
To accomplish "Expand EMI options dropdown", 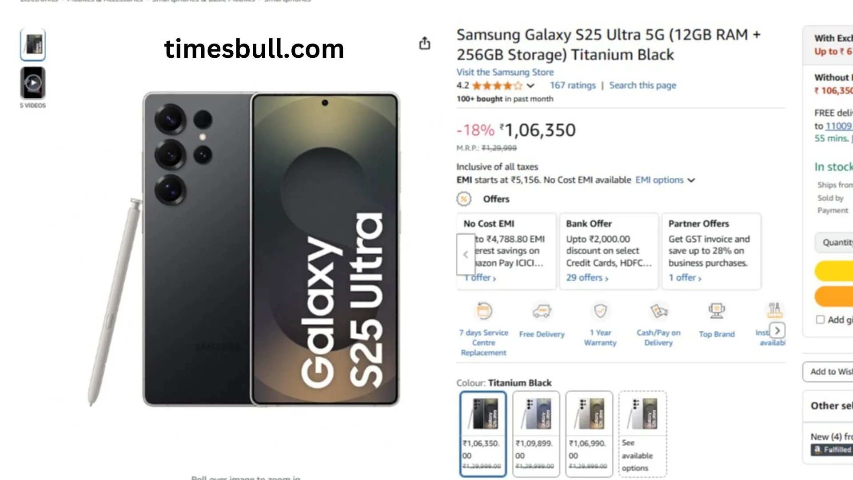I will coord(691,180).
